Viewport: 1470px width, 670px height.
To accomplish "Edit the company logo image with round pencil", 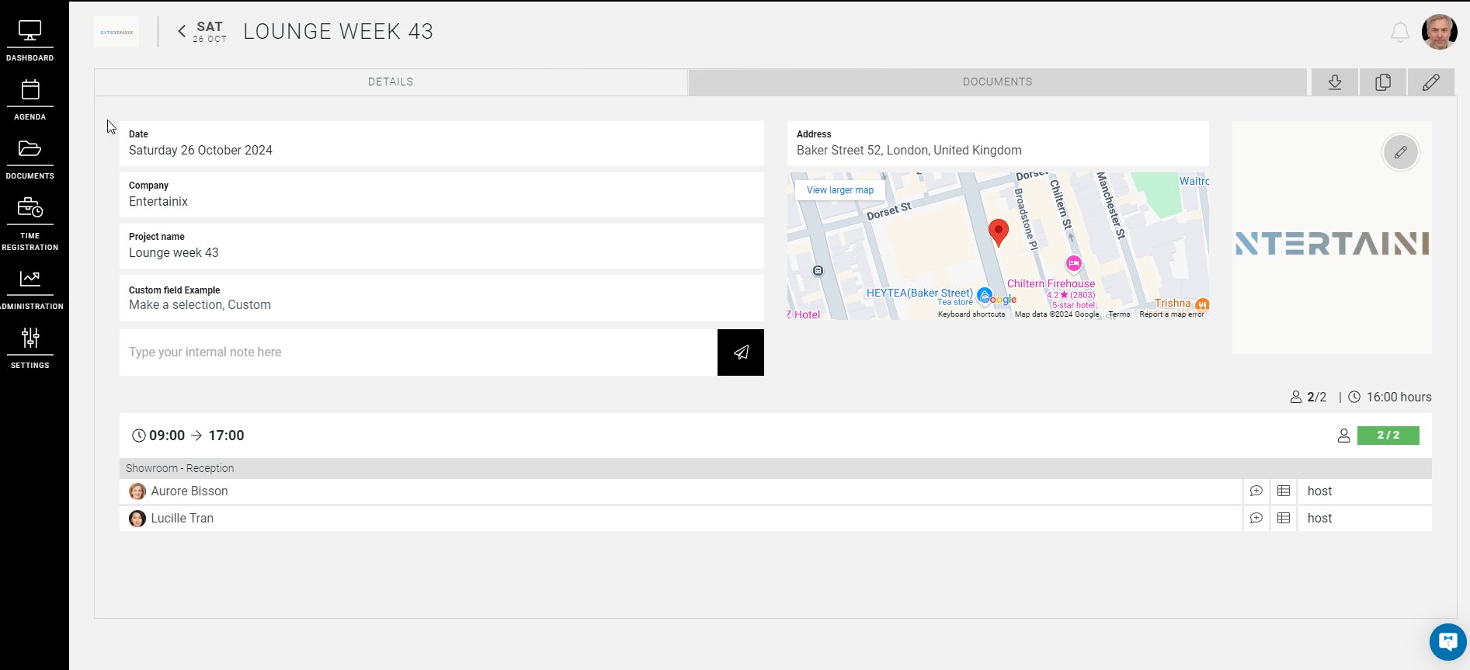I will (x=1400, y=152).
